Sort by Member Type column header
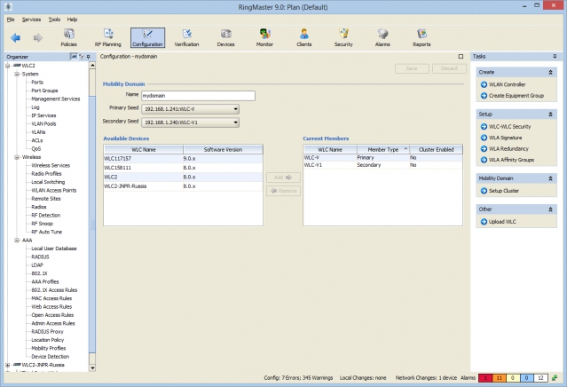The image size is (567, 387). [x=383, y=149]
